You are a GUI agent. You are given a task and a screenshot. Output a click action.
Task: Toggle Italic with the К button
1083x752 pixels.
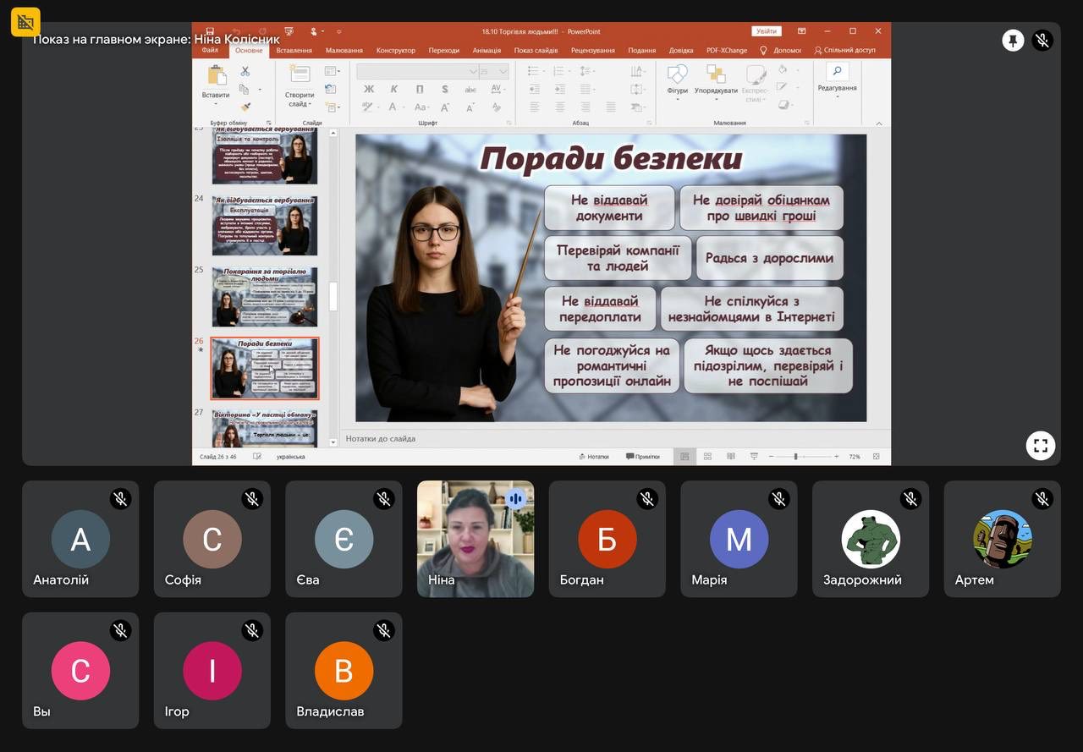(x=394, y=90)
